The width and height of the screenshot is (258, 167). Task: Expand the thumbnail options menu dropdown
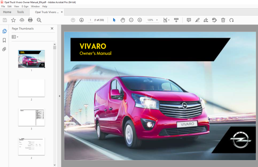(x=15, y=37)
